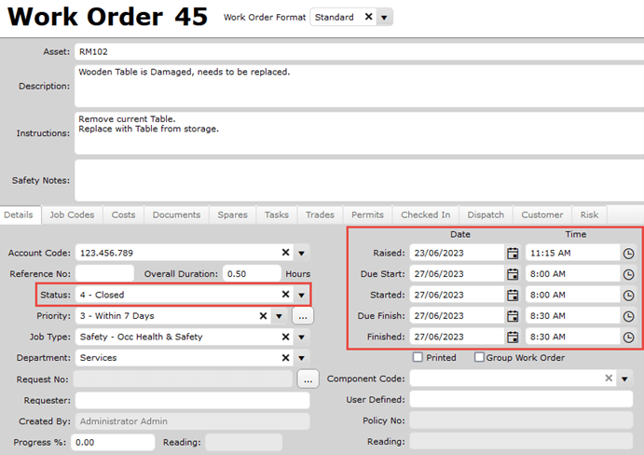Toggle the Printed checkbox
Screen dimensions: 644x455
click(x=418, y=357)
